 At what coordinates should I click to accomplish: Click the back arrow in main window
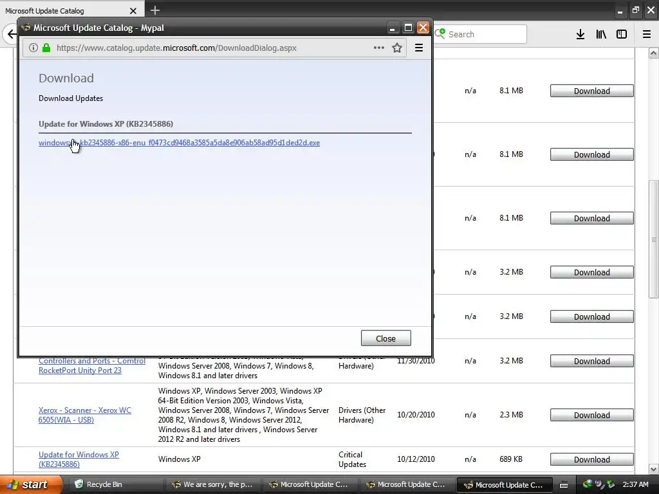pos(12,35)
